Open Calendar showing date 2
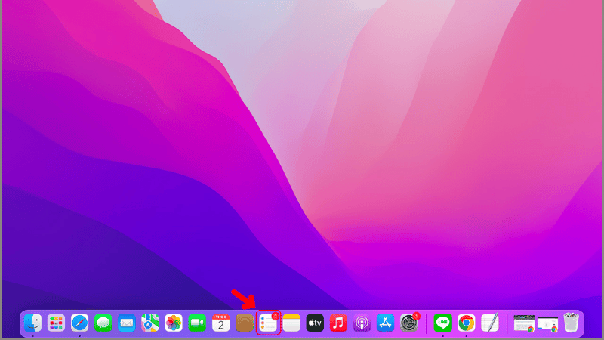This screenshot has height=340, width=604. [220, 323]
